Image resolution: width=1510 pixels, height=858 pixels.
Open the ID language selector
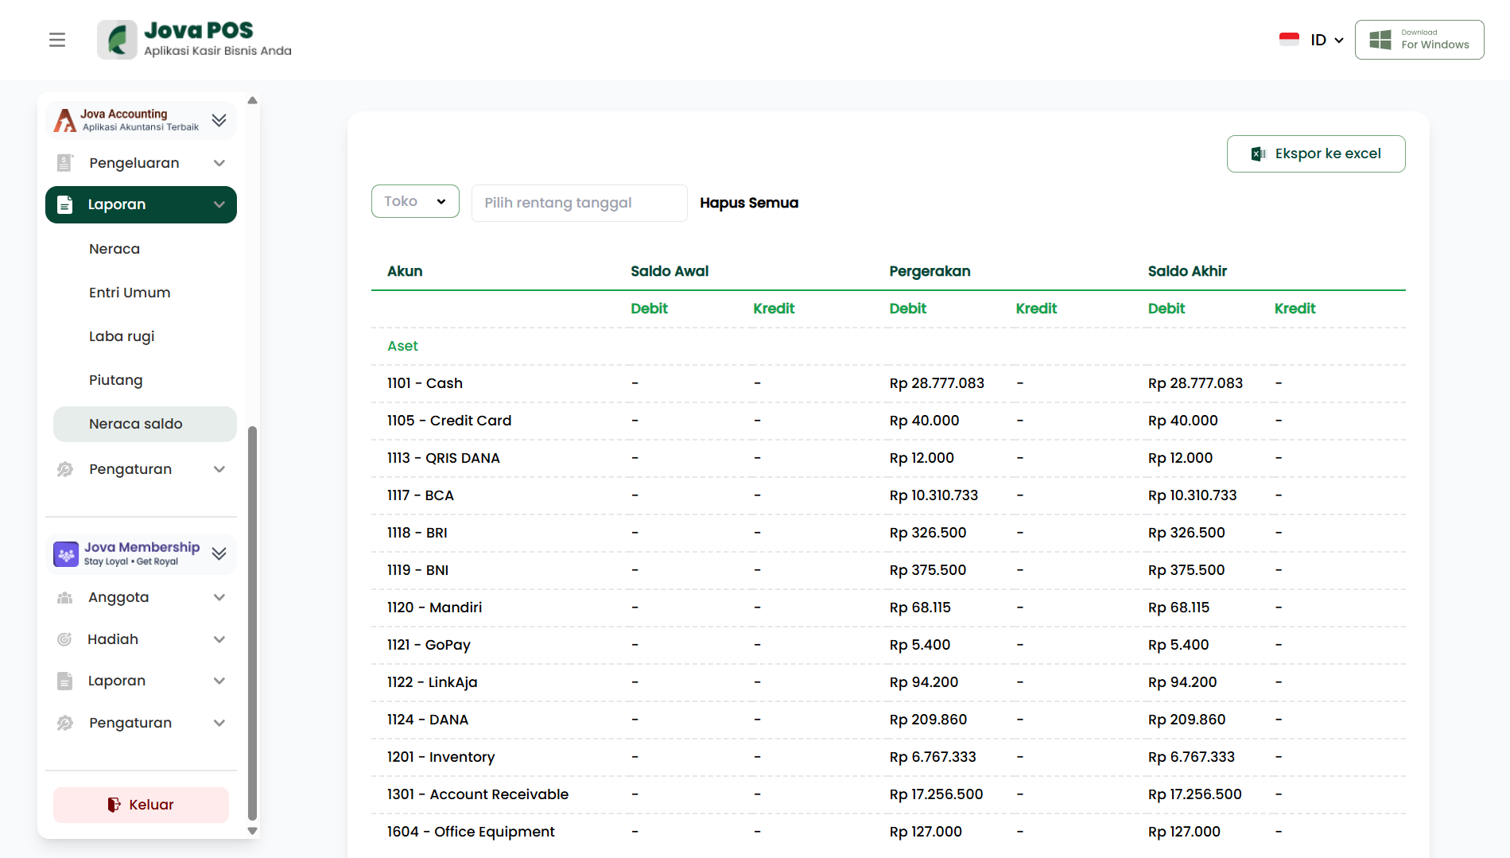1326,40
